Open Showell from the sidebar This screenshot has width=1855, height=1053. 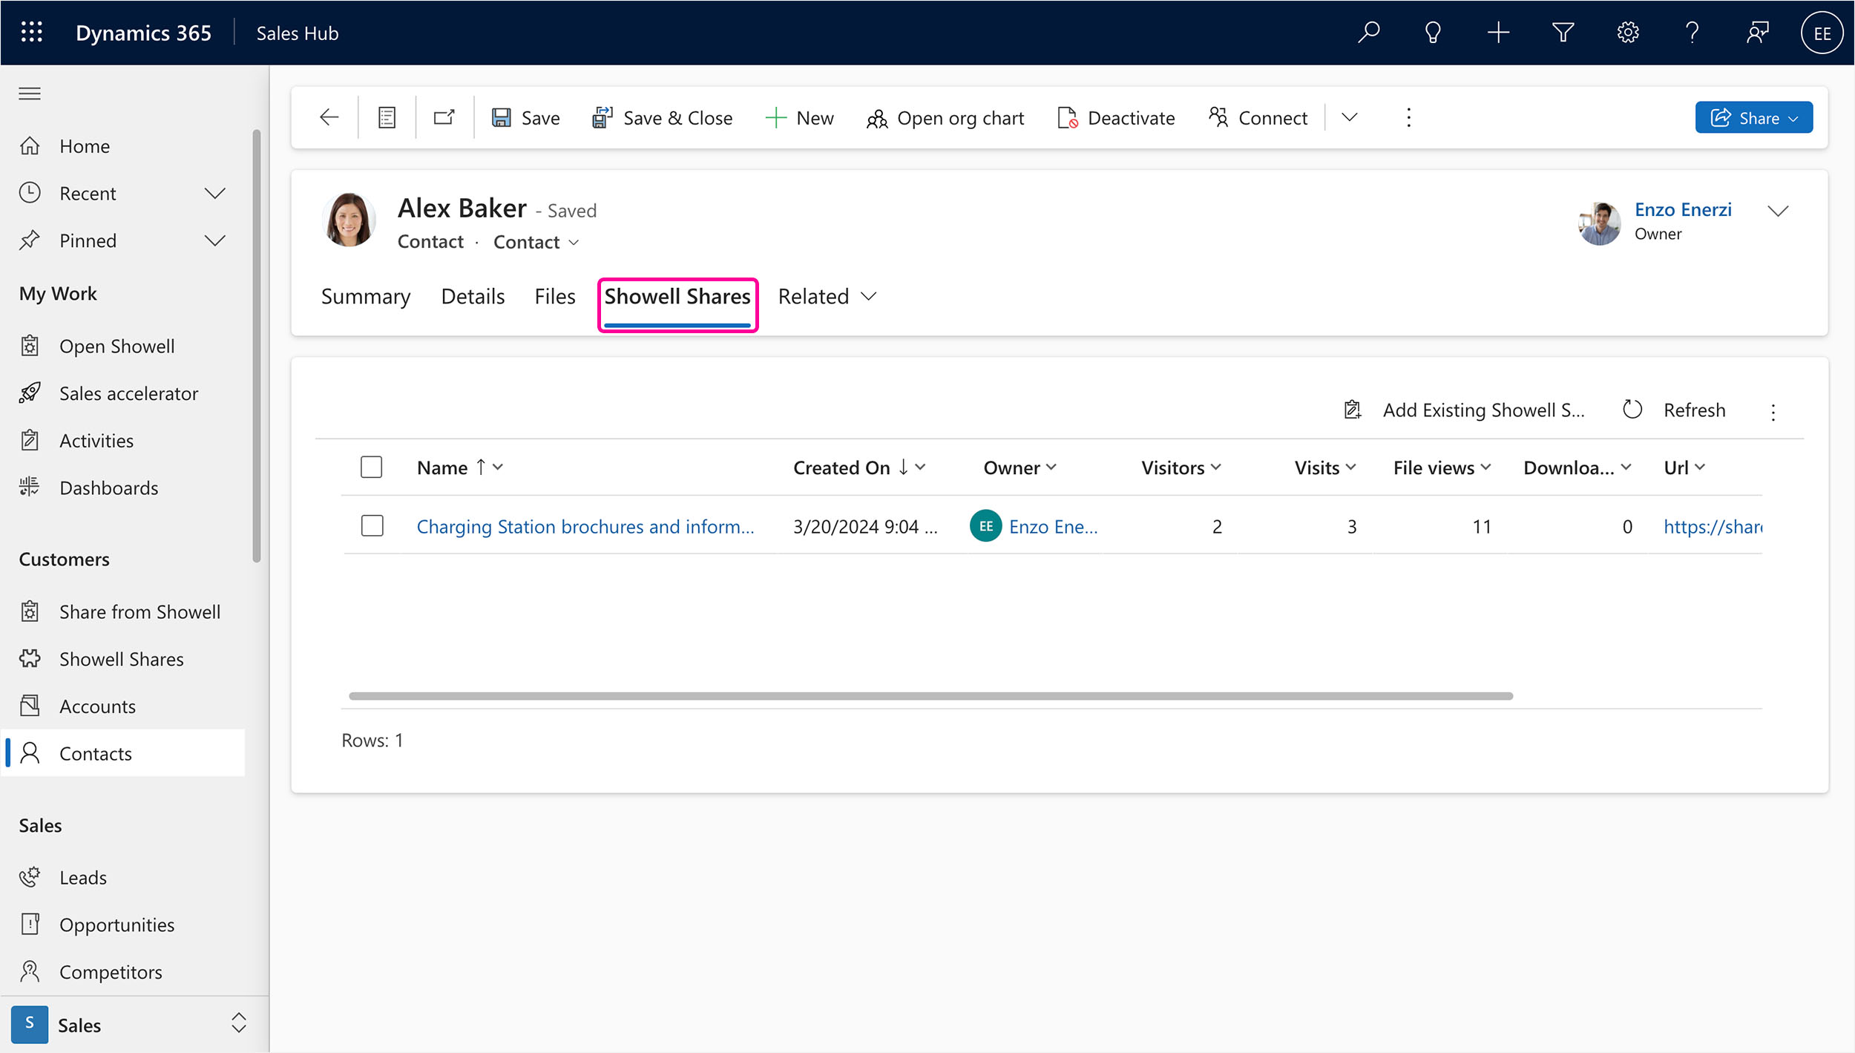tap(116, 346)
